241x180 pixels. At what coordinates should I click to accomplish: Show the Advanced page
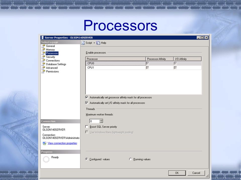(x=52, y=68)
